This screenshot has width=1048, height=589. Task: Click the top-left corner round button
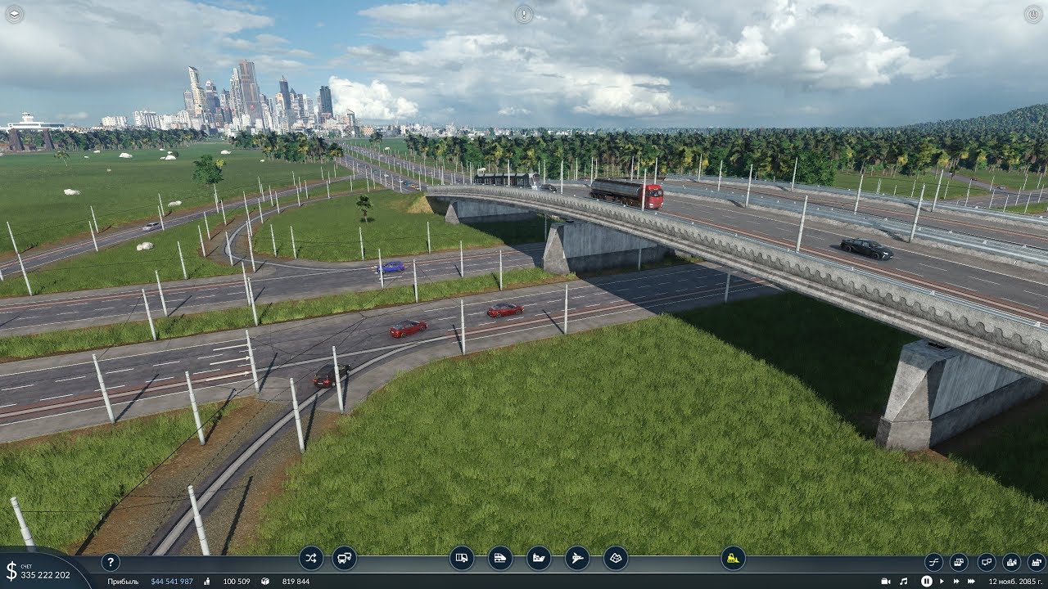(14, 14)
